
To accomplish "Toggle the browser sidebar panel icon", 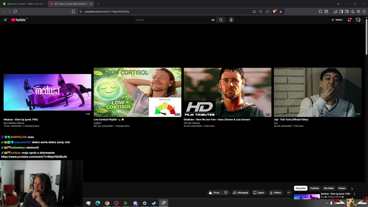I will tap(341, 11).
